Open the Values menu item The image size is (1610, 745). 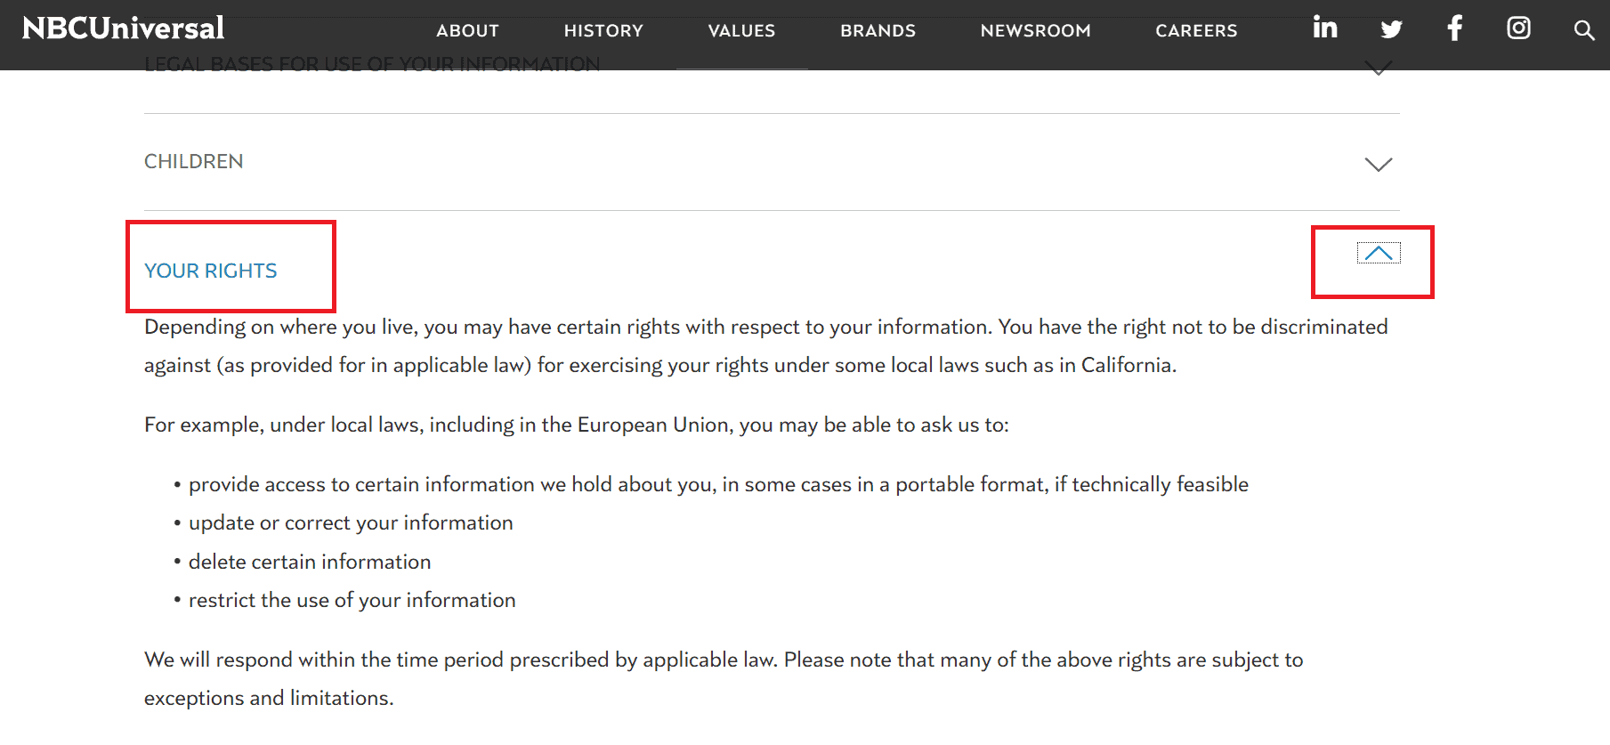click(741, 30)
